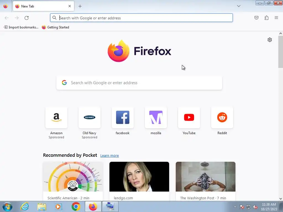Click the scrollbar up arrow

[281, 33]
